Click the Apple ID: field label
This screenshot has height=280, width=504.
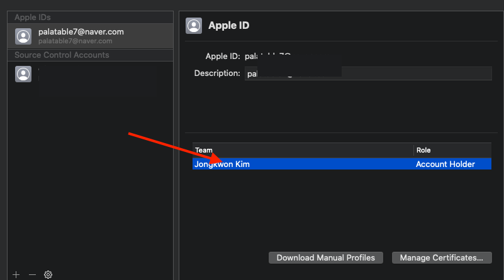223,56
